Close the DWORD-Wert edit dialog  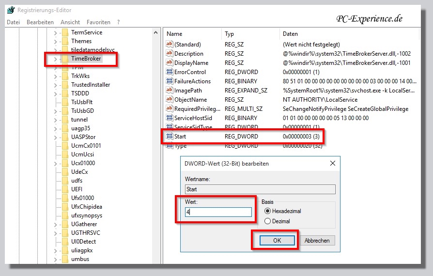pos(332,164)
